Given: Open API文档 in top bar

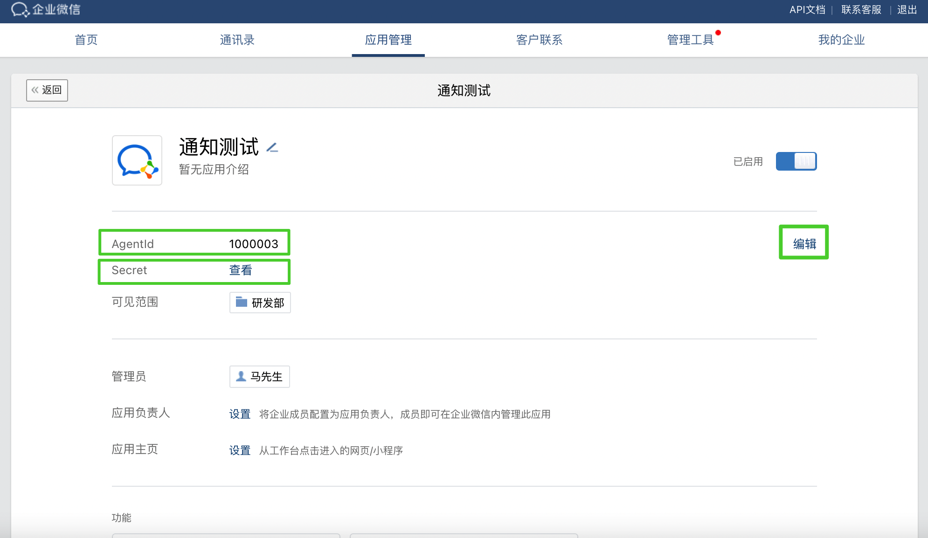Looking at the screenshot, I should (x=807, y=10).
